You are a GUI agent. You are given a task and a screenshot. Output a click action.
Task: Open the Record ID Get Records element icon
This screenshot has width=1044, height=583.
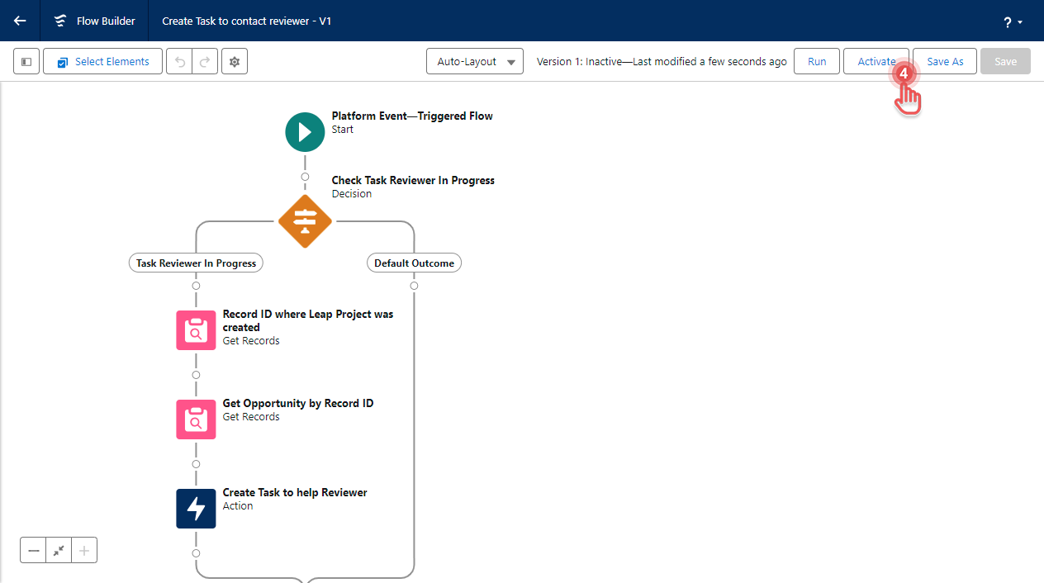196,330
